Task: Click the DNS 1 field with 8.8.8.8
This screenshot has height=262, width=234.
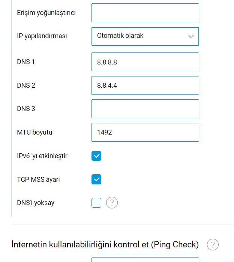Action: 145,62
